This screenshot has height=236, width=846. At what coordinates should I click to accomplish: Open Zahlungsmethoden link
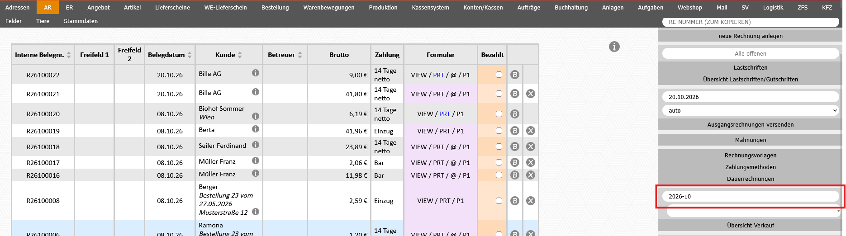(751, 167)
